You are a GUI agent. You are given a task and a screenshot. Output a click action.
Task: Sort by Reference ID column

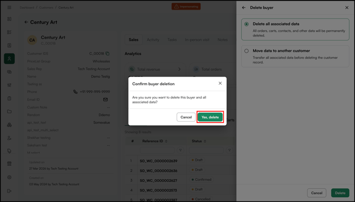coord(166,141)
